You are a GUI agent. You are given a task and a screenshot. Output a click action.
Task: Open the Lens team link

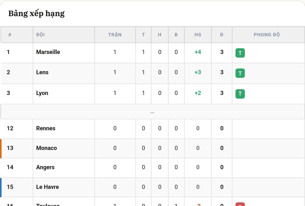click(42, 72)
